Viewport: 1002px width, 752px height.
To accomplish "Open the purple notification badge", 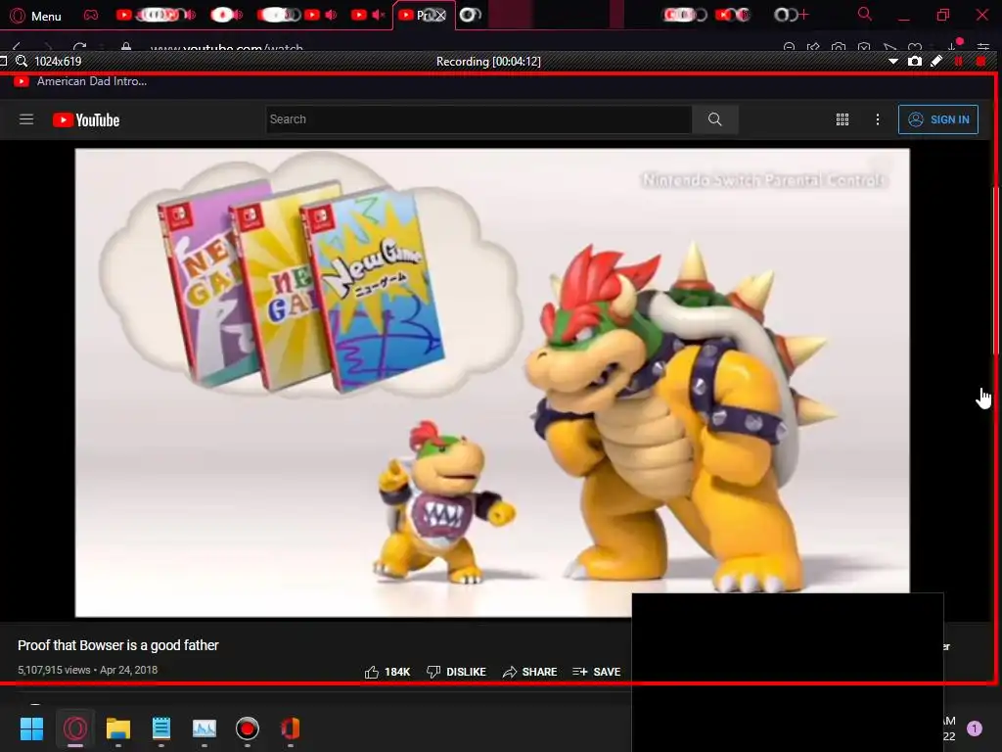I will tap(974, 728).
